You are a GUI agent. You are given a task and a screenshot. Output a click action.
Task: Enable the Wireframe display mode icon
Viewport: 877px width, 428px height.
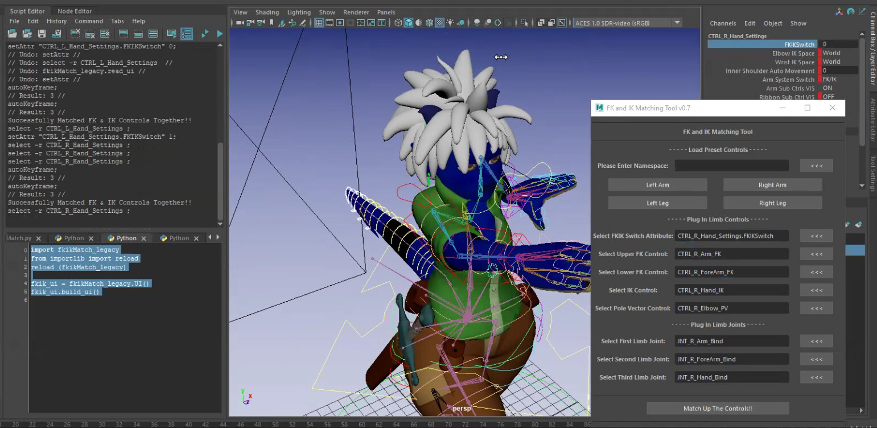click(398, 22)
